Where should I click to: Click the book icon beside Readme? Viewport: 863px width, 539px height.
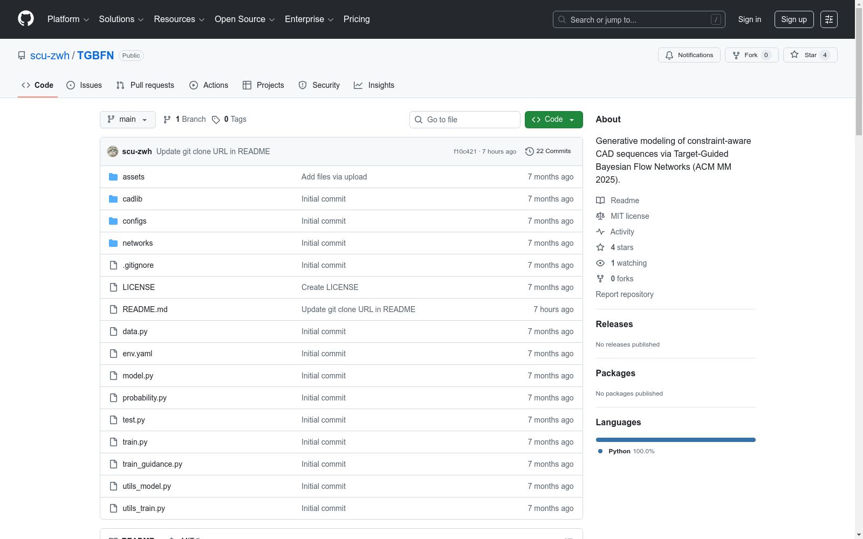[x=600, y=201]
